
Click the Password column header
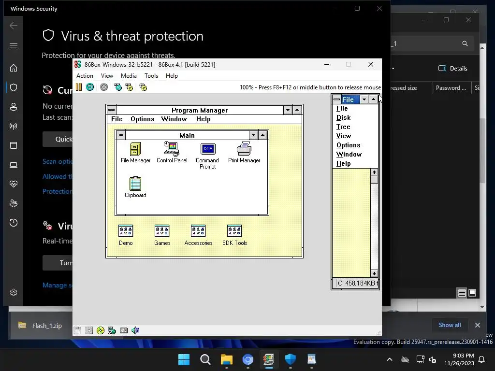pyautogui.click(x=451, y=88)
